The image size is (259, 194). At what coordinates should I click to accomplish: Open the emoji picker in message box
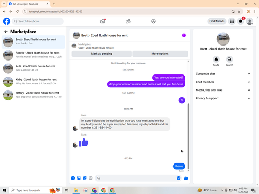click(179, 178)
